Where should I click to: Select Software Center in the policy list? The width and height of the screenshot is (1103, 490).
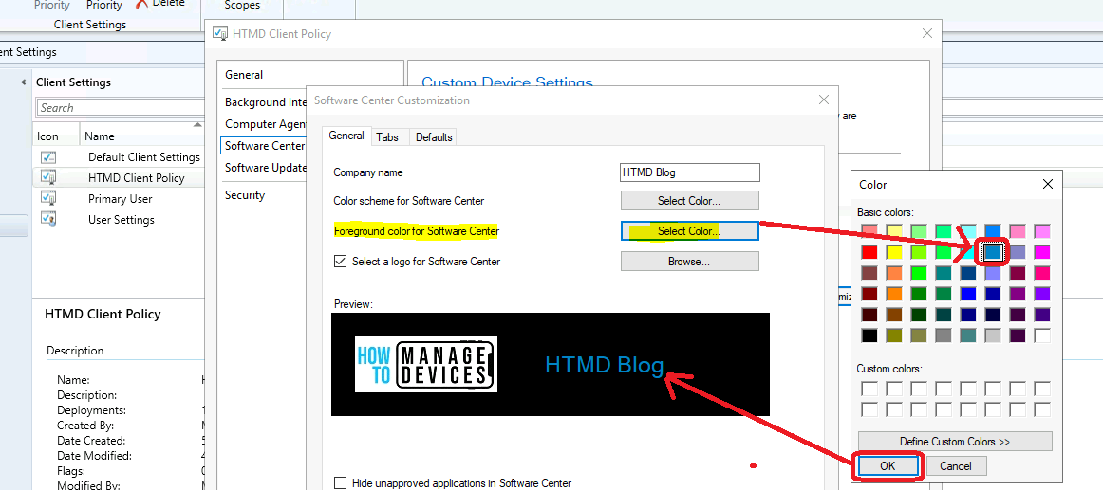[265, 145]
